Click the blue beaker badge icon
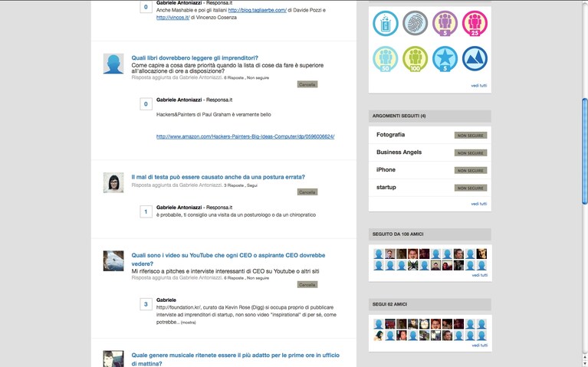588x367 pixels. click(385, 23)
